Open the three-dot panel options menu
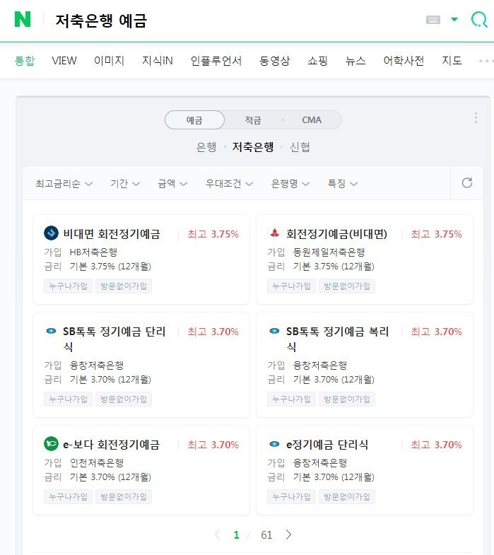This screenshot has width=494, height=555. (x=476, y=117)
